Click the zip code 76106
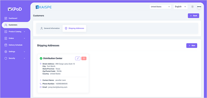Viewport: 207px width, 98px height. pos(59,71)
